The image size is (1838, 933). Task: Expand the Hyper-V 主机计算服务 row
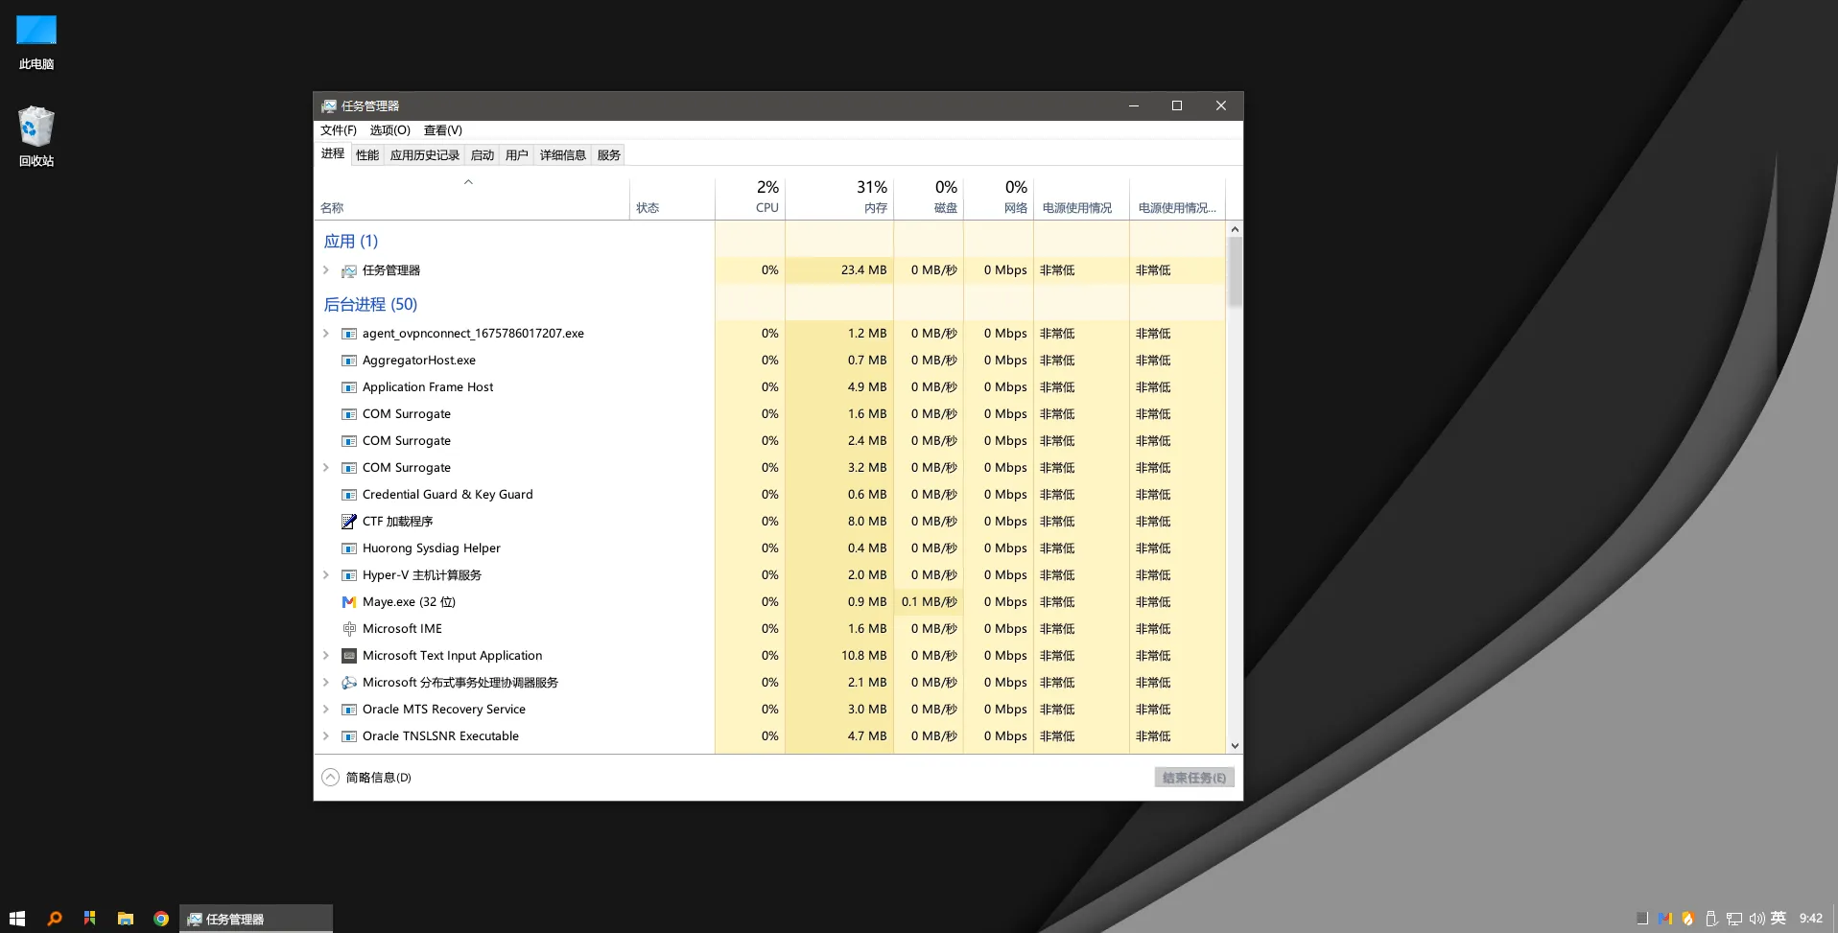(x=326, y=575)
